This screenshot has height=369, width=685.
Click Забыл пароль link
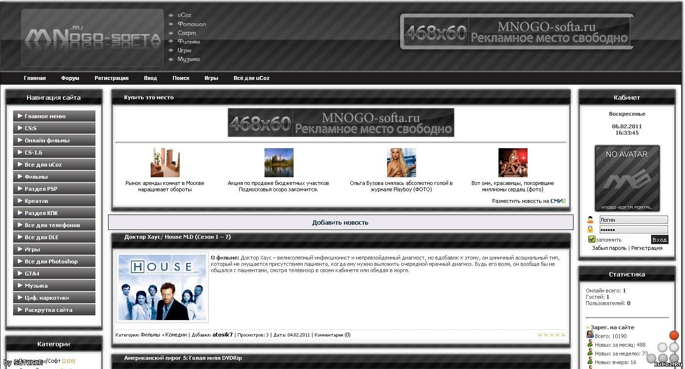coord(609,248)
